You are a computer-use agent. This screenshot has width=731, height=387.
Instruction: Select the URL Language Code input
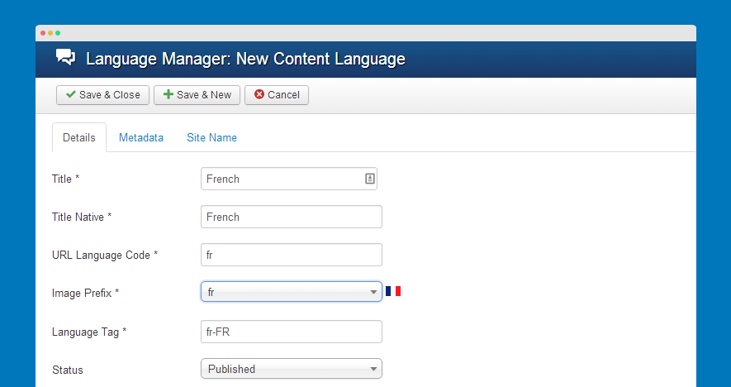click(291, 255)
